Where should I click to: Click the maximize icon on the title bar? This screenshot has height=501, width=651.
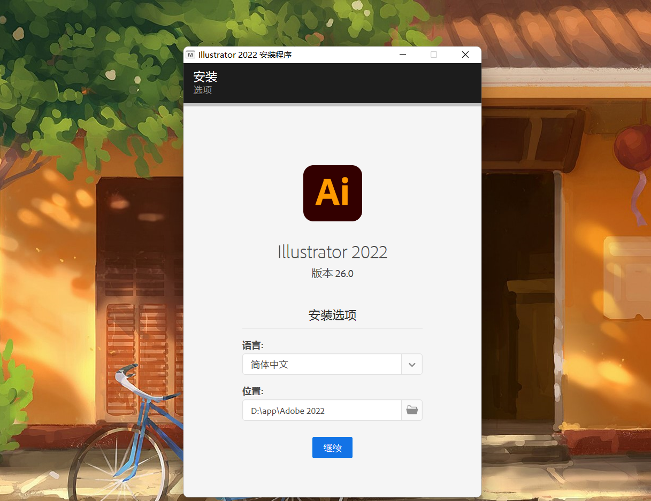433,54
